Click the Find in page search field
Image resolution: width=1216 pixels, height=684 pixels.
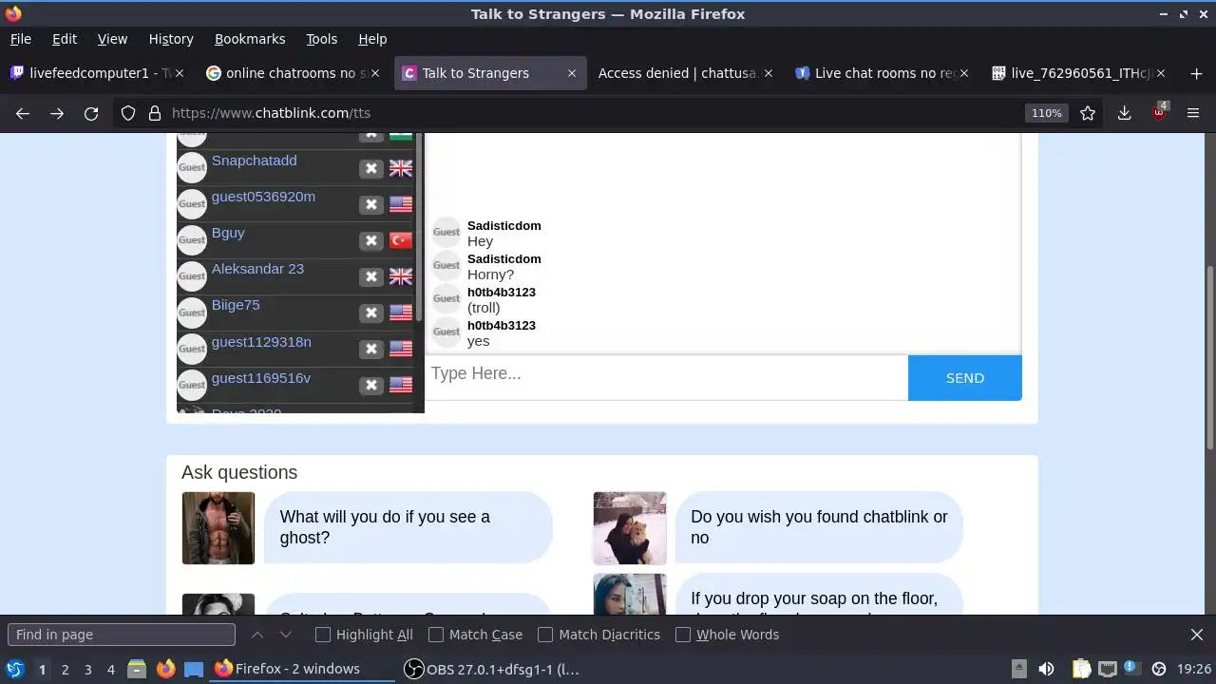coord(121,635)
